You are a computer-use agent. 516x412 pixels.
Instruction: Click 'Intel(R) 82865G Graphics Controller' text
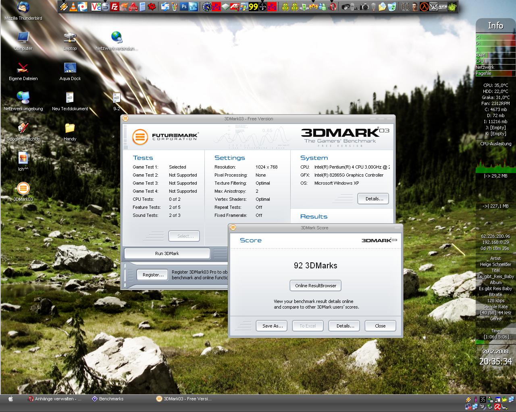pos(349,175)
